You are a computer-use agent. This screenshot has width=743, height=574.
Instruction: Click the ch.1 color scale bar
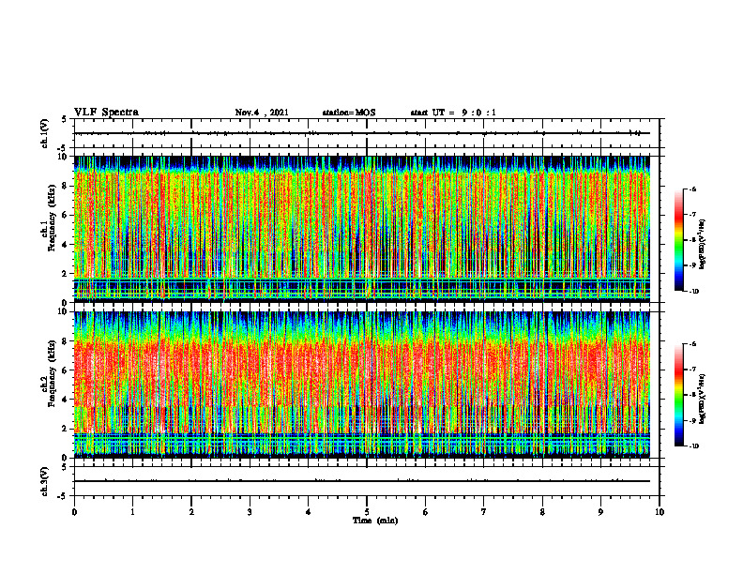coord(678,240)
